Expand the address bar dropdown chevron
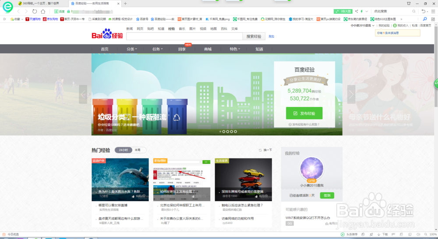The height and width of the screenshot is (239, 438). (367, 11)
